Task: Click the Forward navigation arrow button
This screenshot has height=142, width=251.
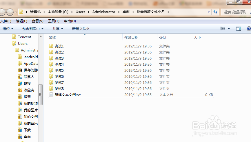Action: click(10, 12)
